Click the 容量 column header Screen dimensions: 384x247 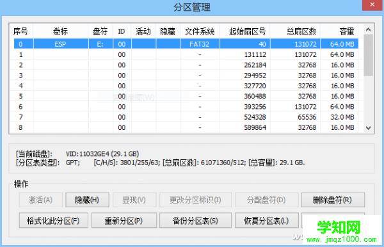[339, 31]
